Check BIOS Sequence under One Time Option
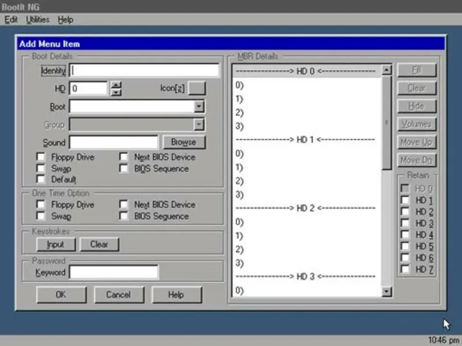Screen dimensions: 462x346 click(x=124, y=216)
